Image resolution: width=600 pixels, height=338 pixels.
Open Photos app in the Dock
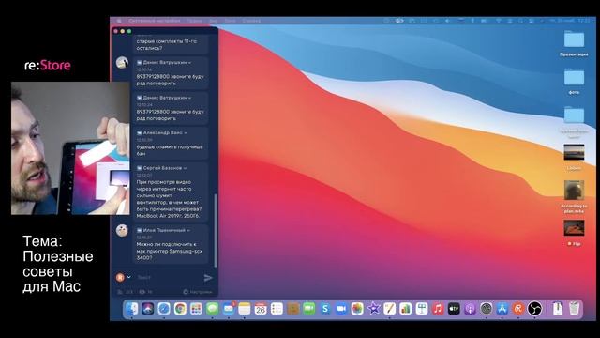click(357, 309)
